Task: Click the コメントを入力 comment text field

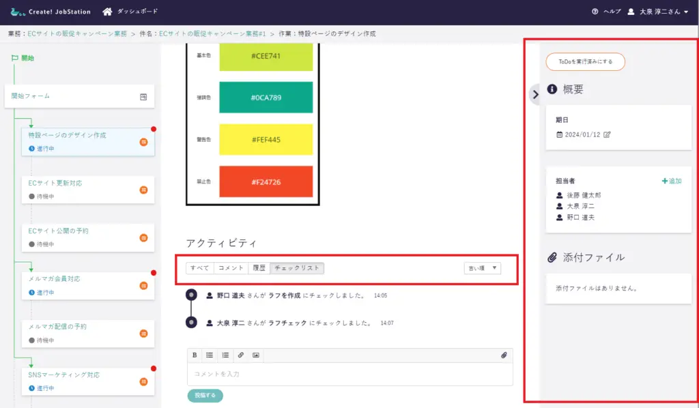Action: click(349, 374)
